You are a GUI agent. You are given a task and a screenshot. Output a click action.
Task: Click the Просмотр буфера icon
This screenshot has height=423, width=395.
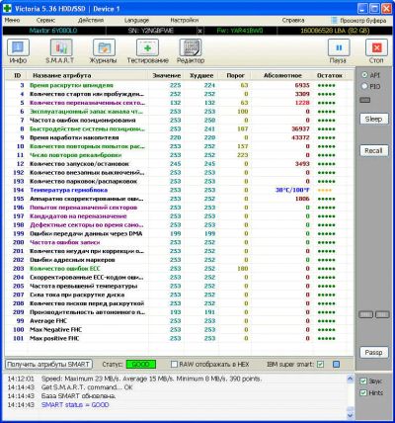334,21
